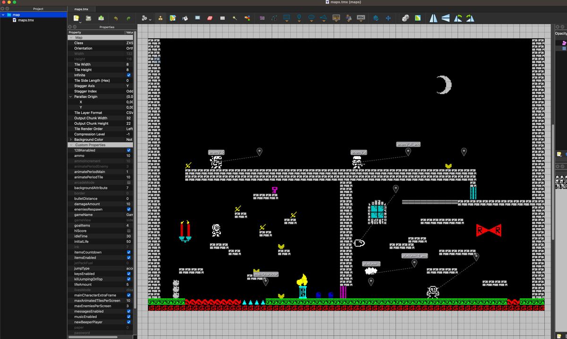Collapse the map folder in Project
Viewport: 567px width, 339px height.
[3, 15]
